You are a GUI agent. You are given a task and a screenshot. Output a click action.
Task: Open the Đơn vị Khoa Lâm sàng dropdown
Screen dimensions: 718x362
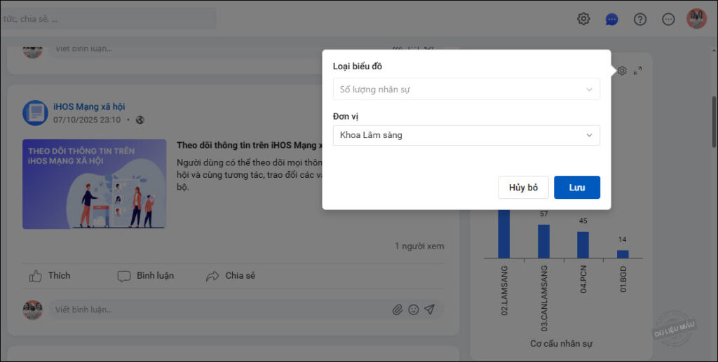coord(466,135)
